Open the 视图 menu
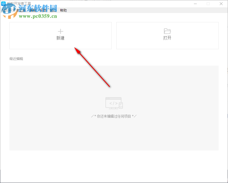228x183 pixels. [42, 10]
